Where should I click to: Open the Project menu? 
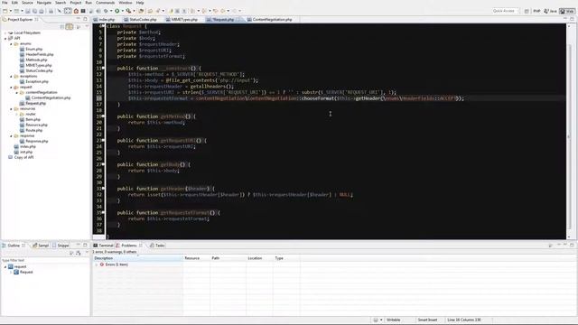(76, 3)
